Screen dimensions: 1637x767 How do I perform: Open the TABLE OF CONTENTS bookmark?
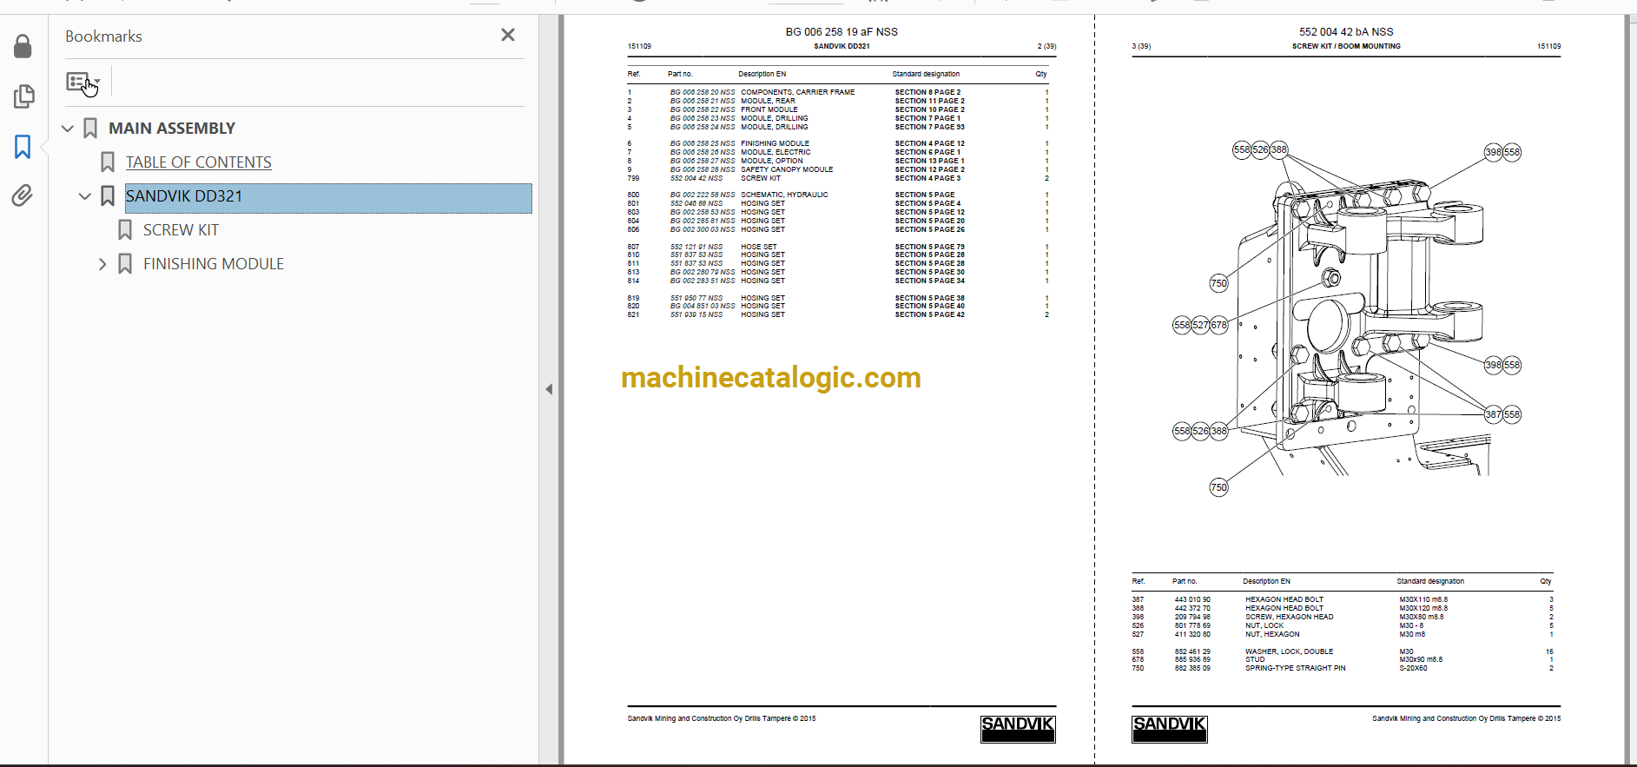(198, 162)
